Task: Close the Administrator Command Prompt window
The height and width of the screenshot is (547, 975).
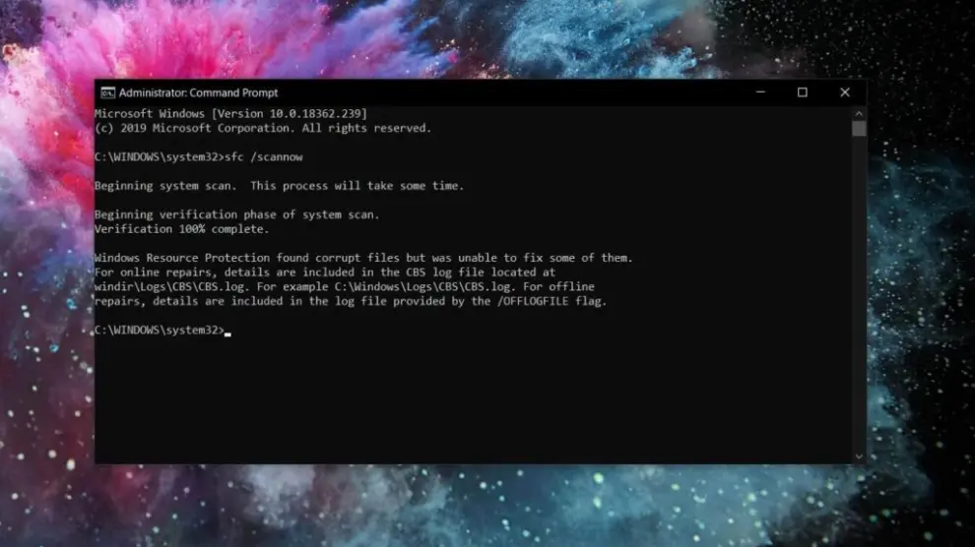Action: point(844,92)
